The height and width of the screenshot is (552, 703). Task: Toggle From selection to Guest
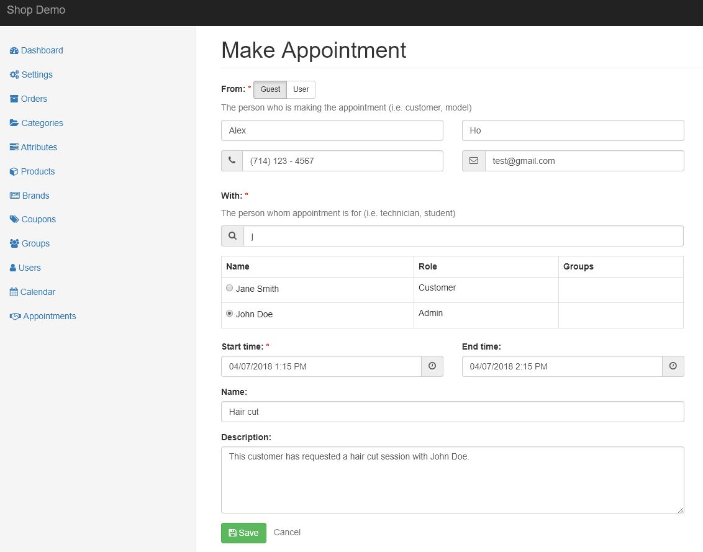(x=270, y=89)
